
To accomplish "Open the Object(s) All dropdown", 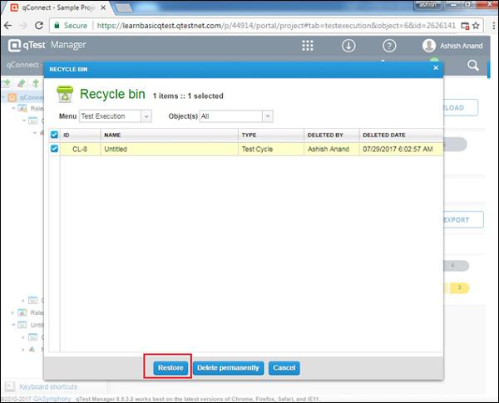I will pos(236,116).
